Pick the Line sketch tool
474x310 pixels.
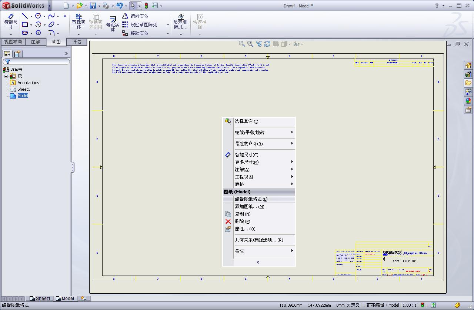(25, 16)
